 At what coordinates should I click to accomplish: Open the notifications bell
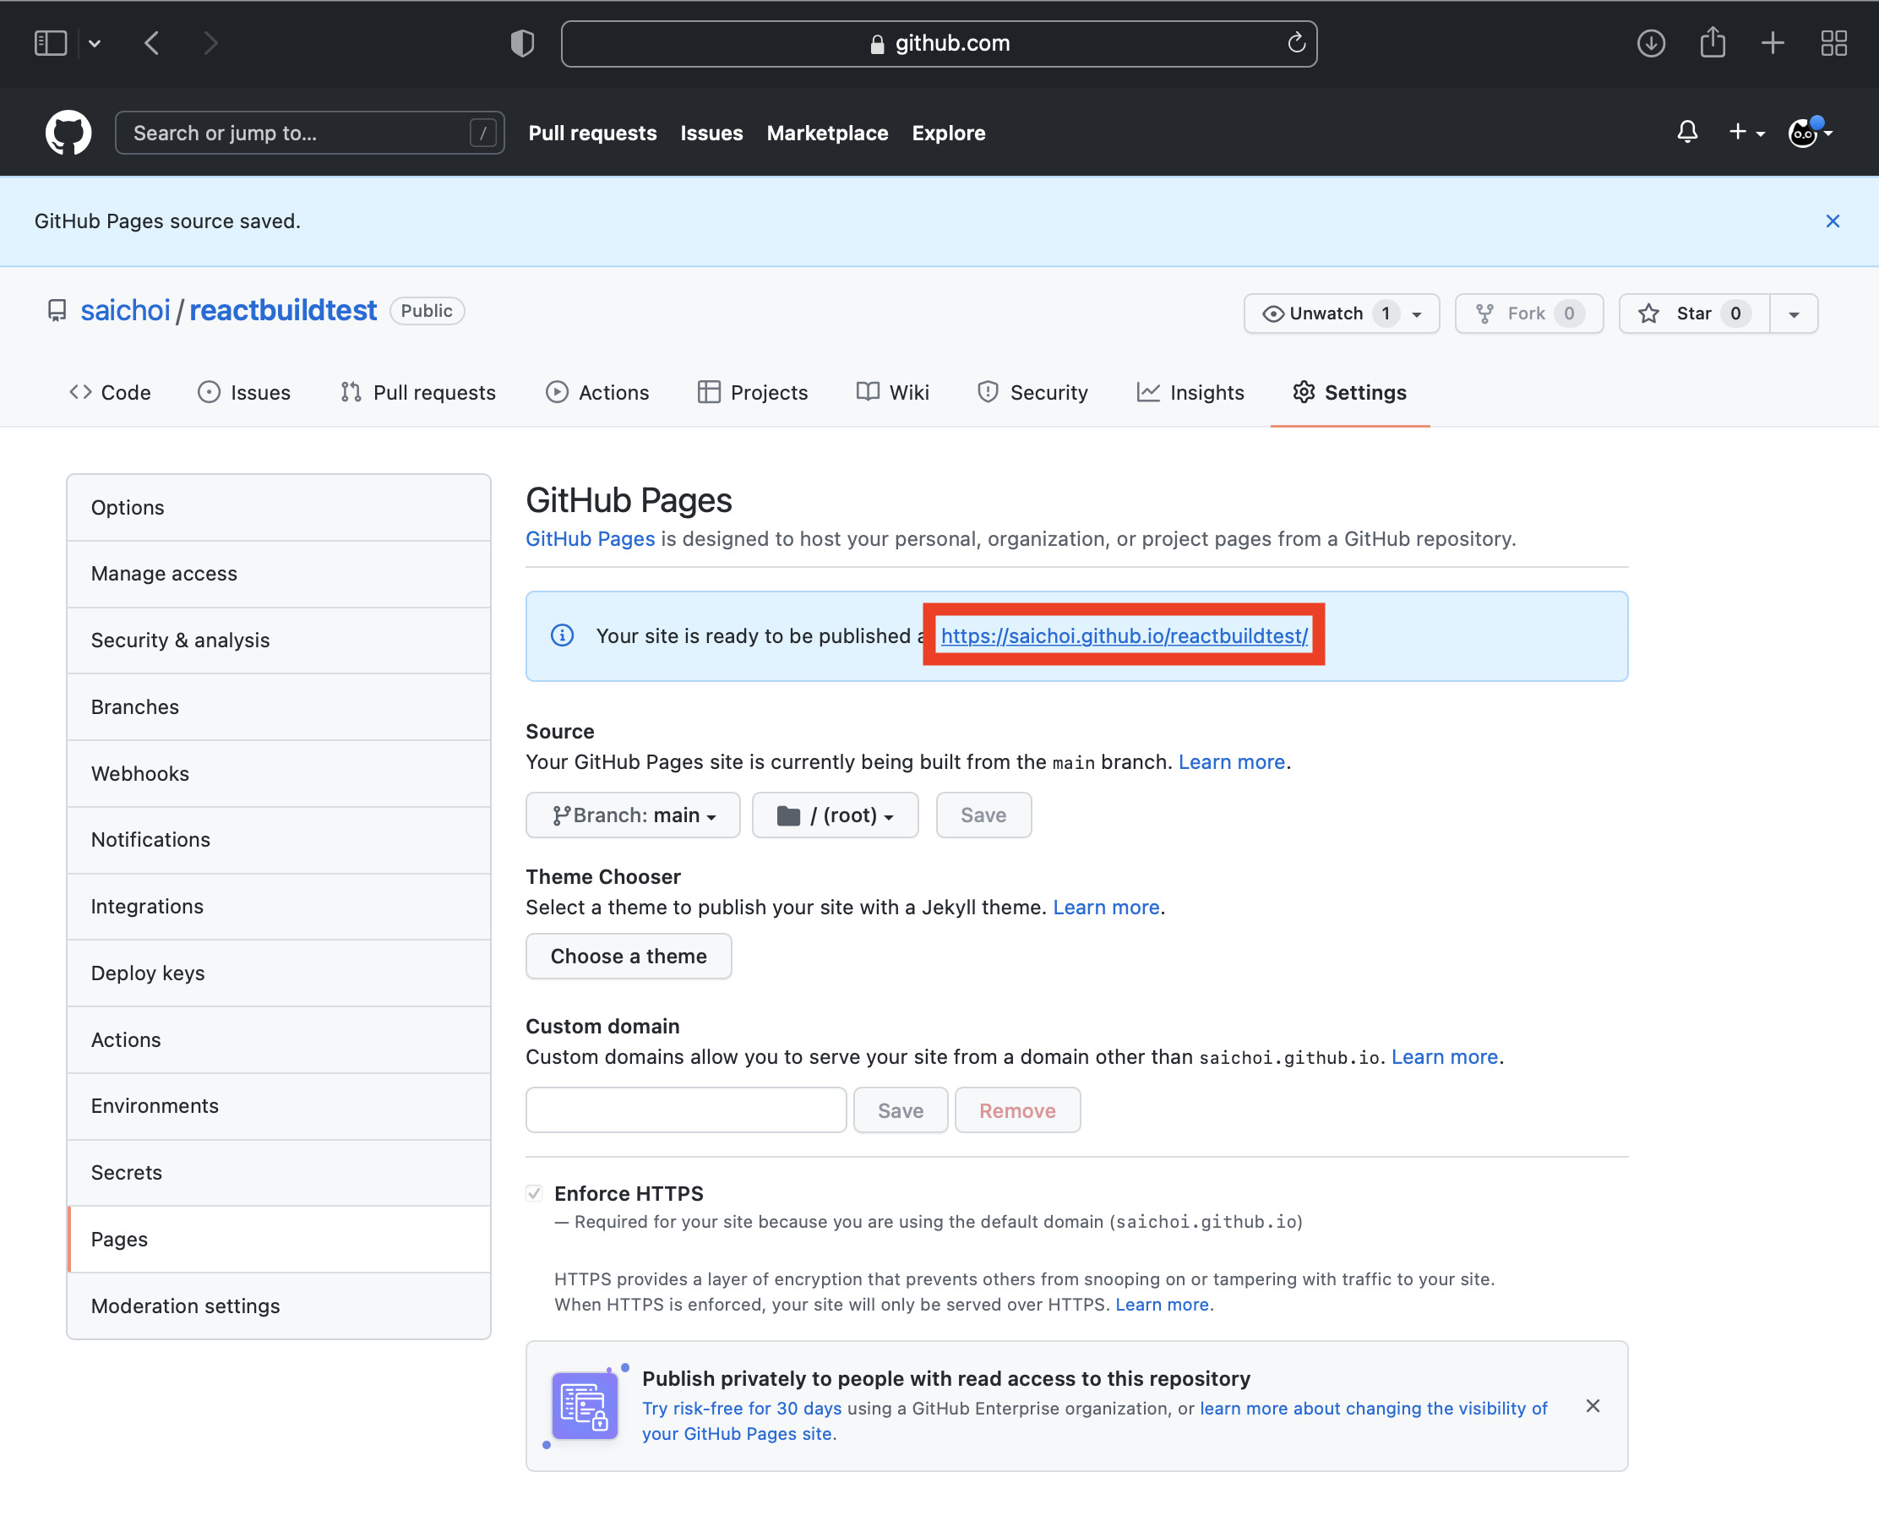[x=1687, y=133]
